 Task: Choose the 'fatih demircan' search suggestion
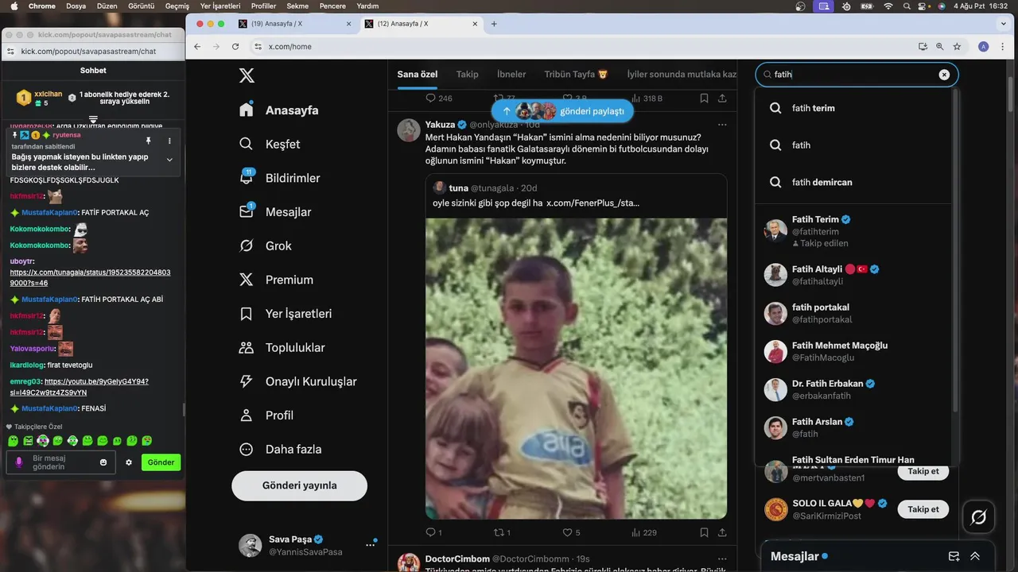click(x=853, y=182)
